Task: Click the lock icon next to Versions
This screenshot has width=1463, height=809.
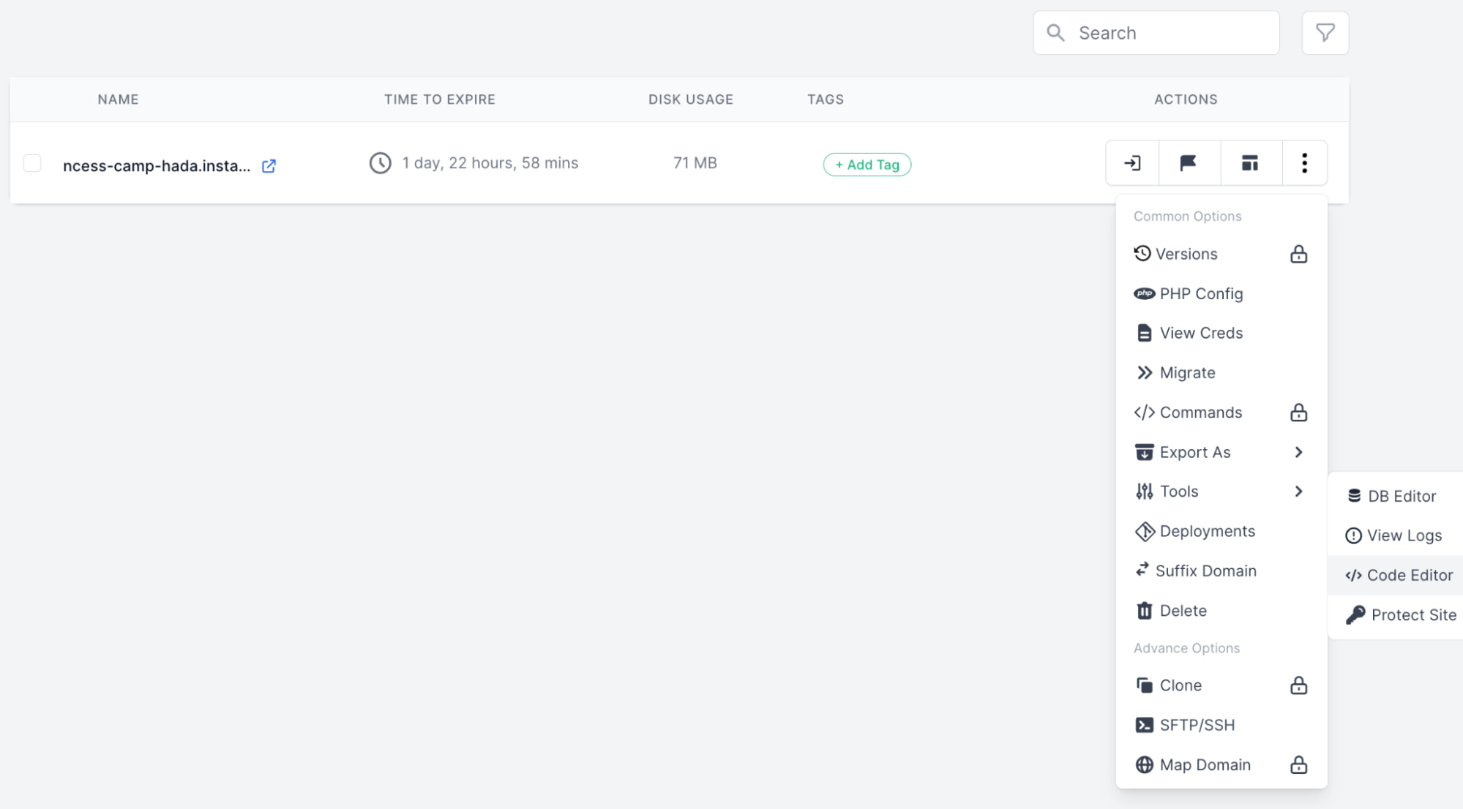Action: click(1298, 254)
